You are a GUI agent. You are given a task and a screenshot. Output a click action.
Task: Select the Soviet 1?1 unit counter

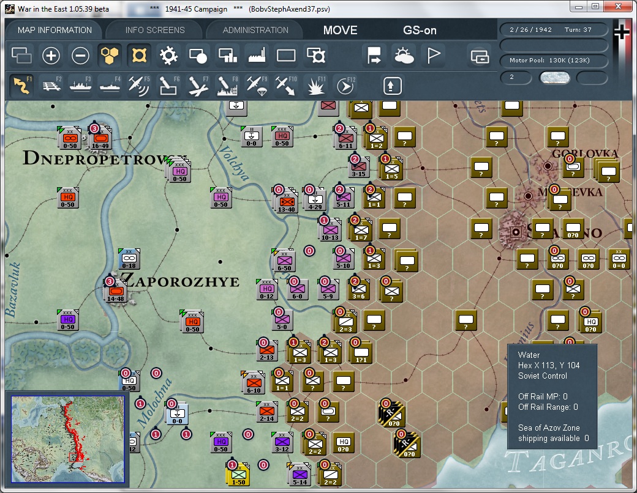tap(361, 352)
